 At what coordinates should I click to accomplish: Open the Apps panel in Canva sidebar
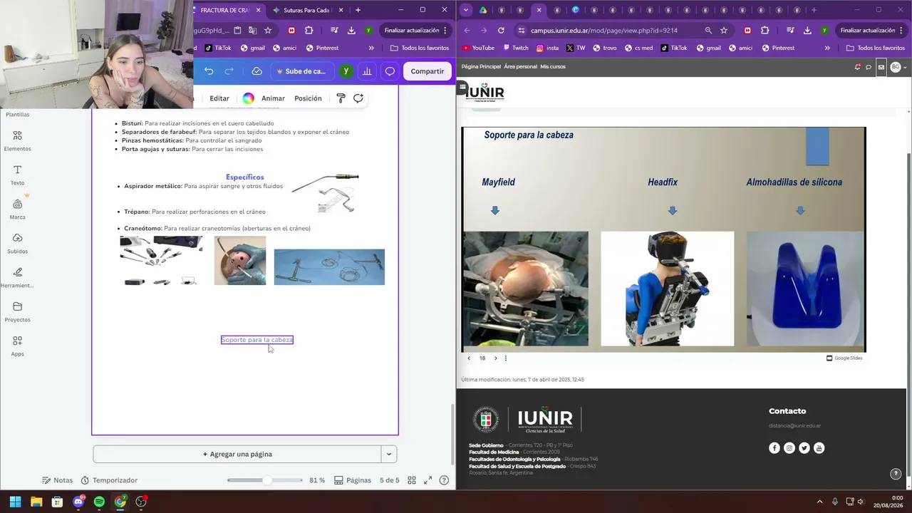tap(17, 346)
